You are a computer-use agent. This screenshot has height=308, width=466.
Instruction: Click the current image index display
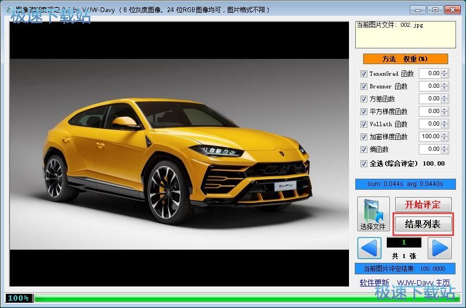pos(404,242)
